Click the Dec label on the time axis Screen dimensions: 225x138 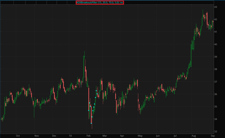54,136
